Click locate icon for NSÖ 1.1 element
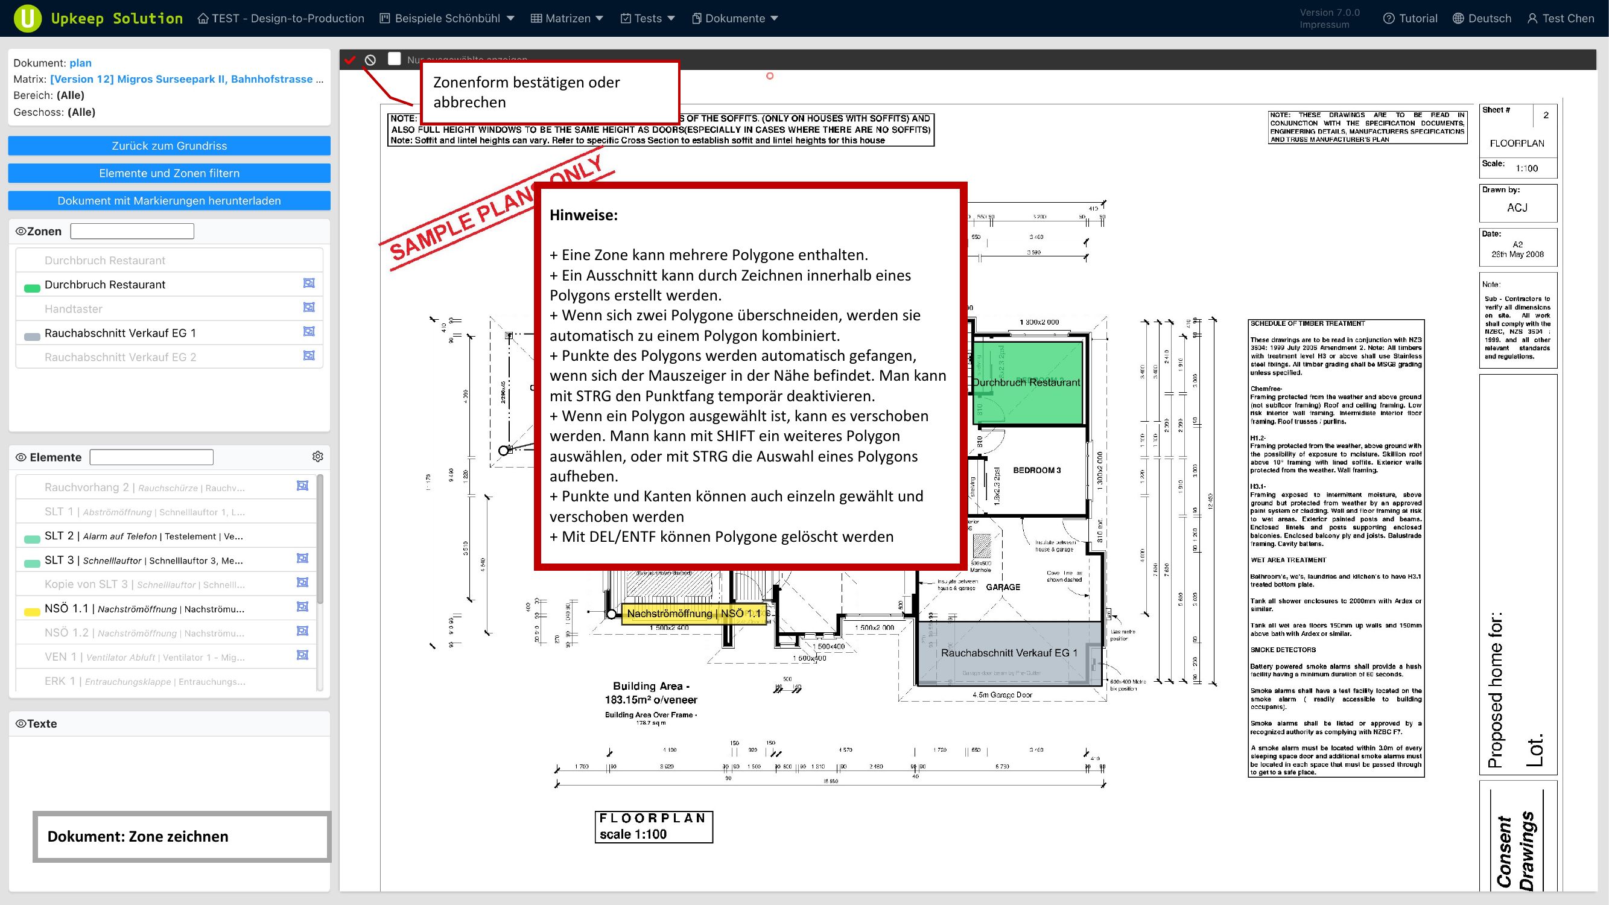 302,607
